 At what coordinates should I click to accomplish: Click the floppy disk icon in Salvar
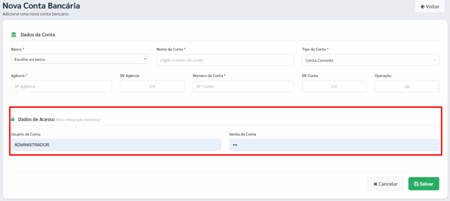click(x=416, y=184)
